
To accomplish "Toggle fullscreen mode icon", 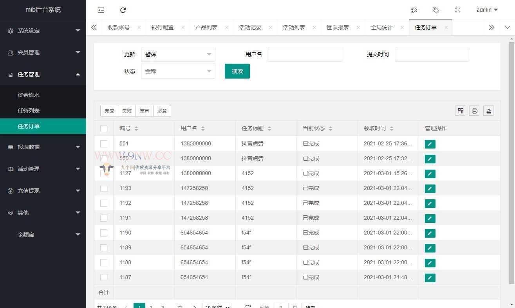I will (458, 10).
